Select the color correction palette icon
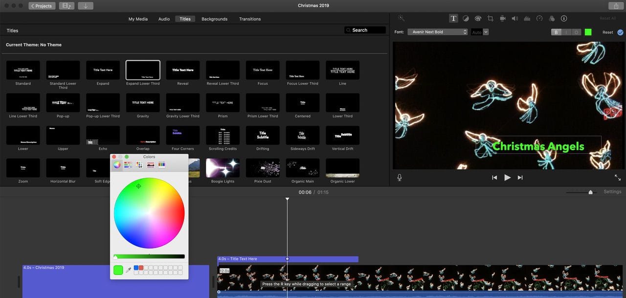Image resolution: width=626 pixels, height=298 pixels. [x=478, y=19]
